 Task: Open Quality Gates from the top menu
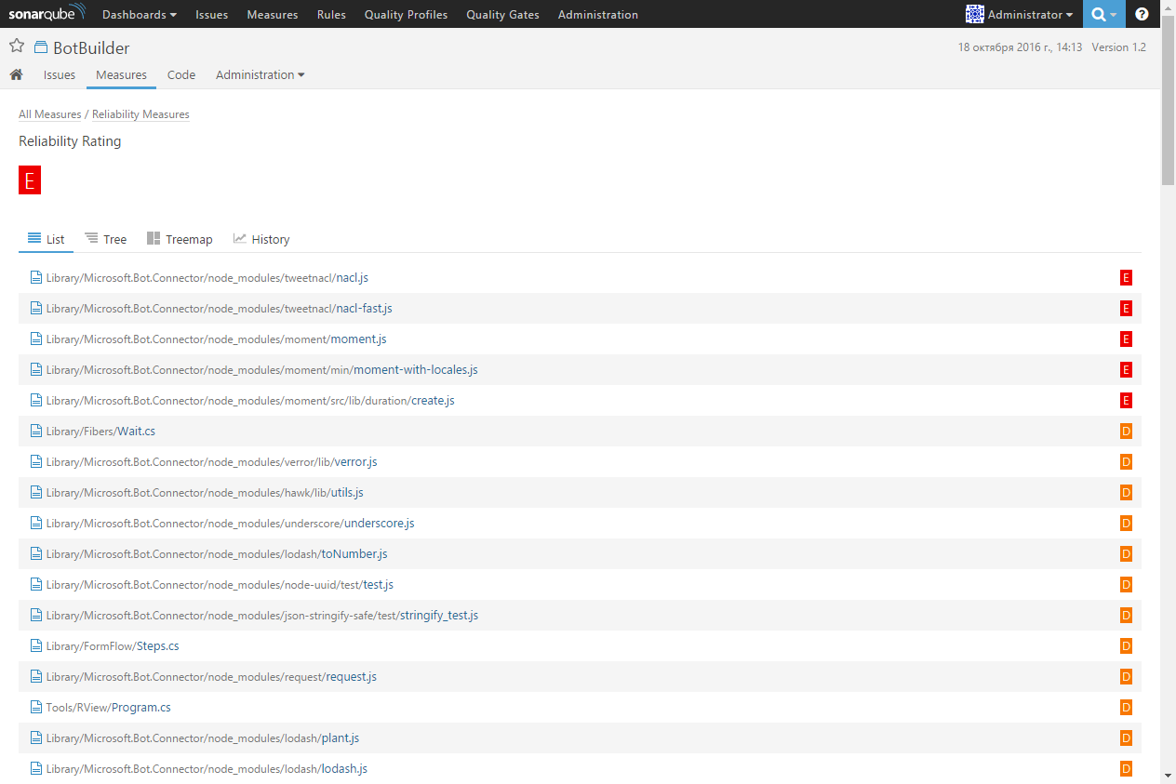pyautogui.click(x=502, y=14)
